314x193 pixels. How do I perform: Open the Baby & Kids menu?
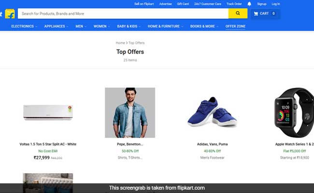click(129, 26)
